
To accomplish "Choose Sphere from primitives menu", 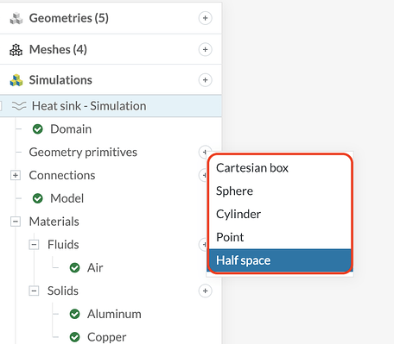I will [280, 191].
